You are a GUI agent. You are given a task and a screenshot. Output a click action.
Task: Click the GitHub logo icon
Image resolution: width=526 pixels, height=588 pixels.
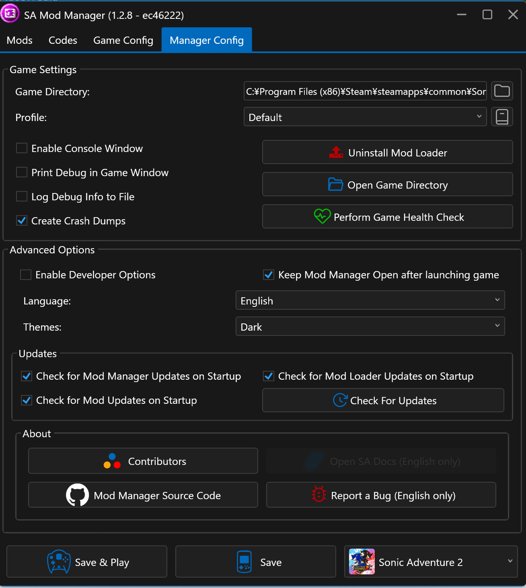pos(78,495)
